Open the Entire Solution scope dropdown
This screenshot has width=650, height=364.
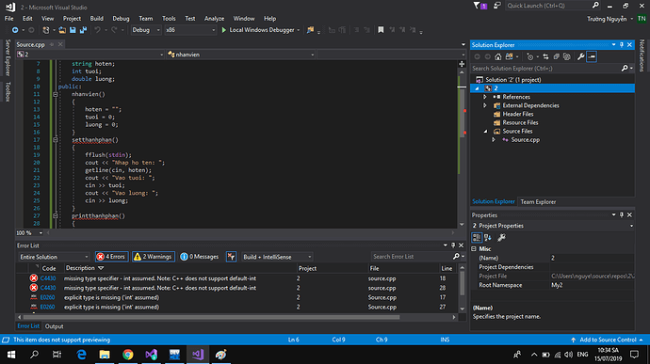tap(54, 257)
